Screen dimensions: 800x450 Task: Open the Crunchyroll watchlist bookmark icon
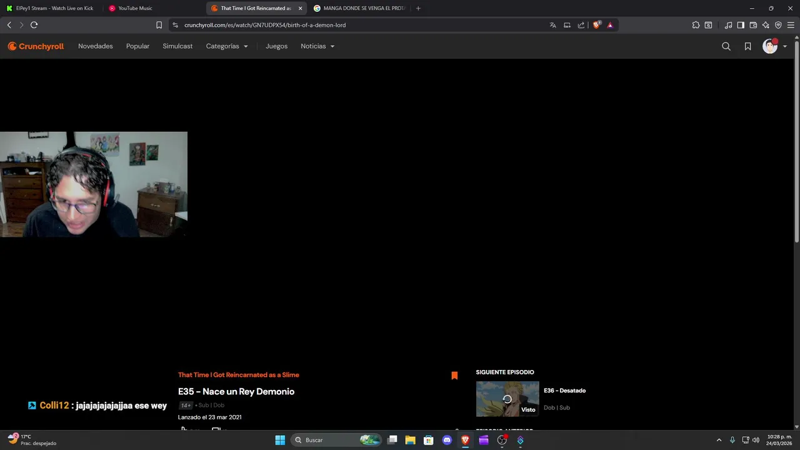(747, 46)
